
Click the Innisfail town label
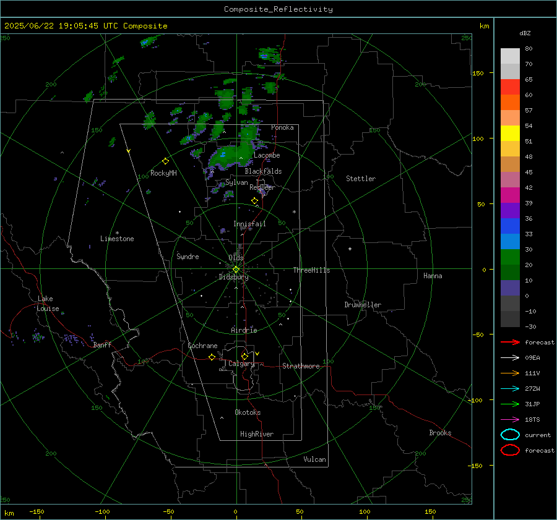point(249,224)
